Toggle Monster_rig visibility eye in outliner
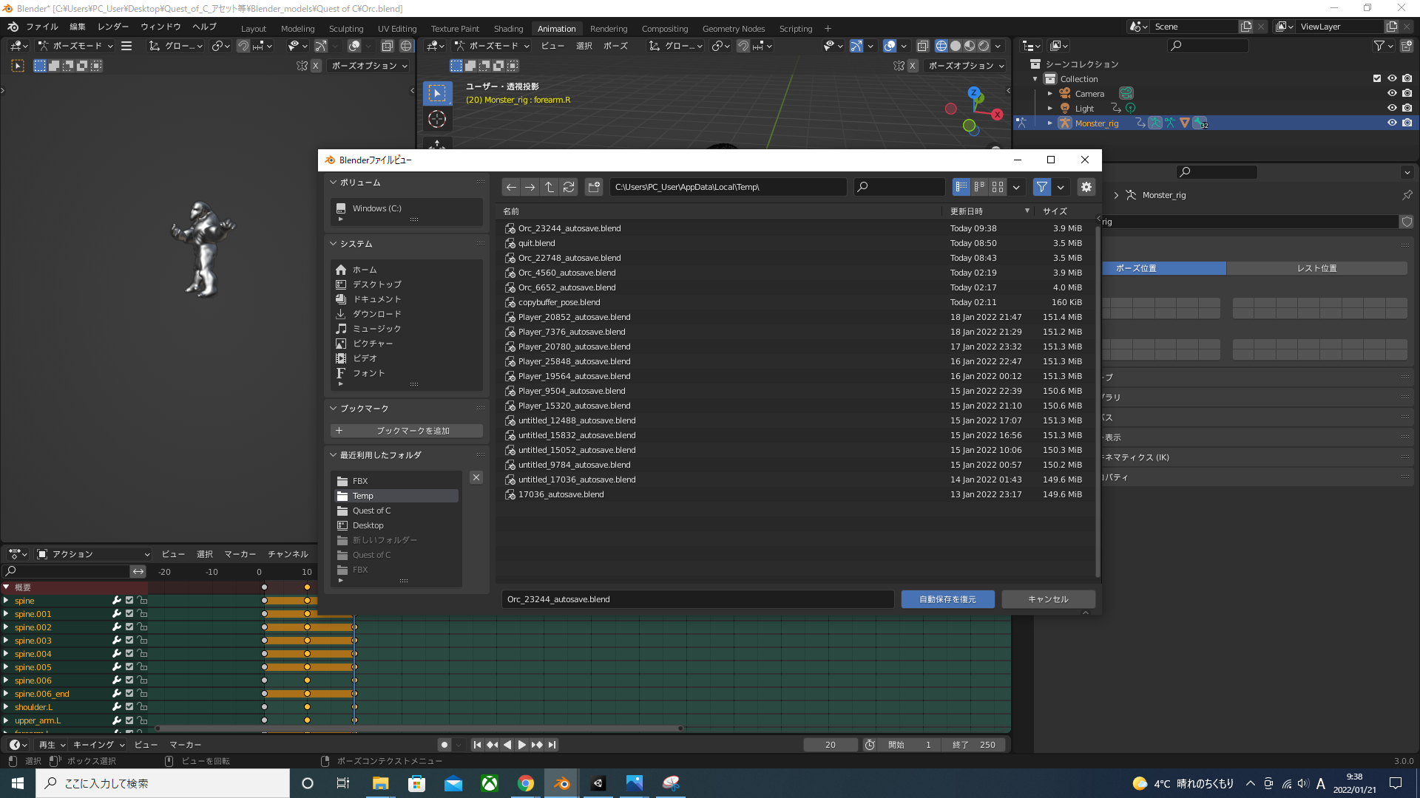The width and height of the screenshot is (1420, 798). click(1392, 123)
